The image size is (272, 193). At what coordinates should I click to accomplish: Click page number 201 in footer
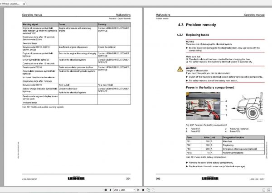click(x=128, y=179)
